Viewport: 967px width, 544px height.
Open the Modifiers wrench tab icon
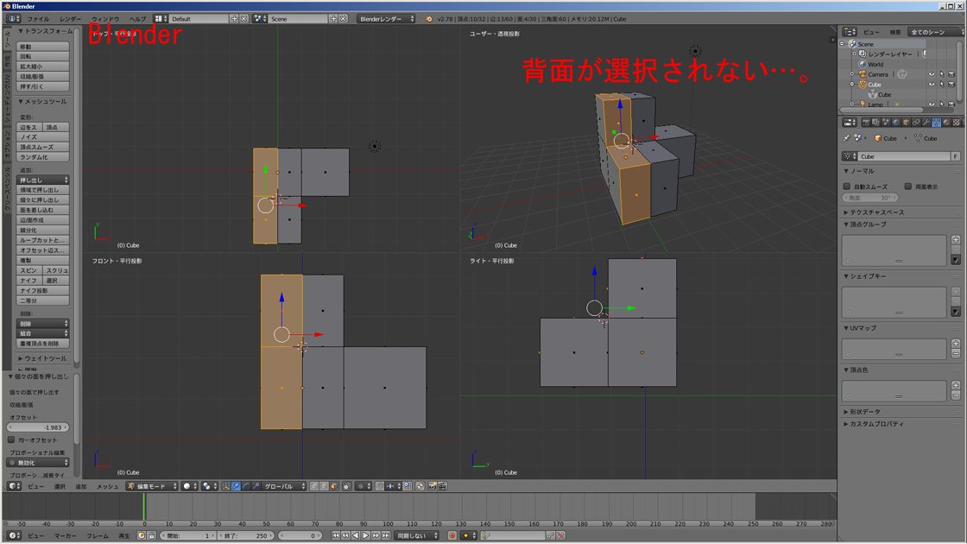pos(926,123)
